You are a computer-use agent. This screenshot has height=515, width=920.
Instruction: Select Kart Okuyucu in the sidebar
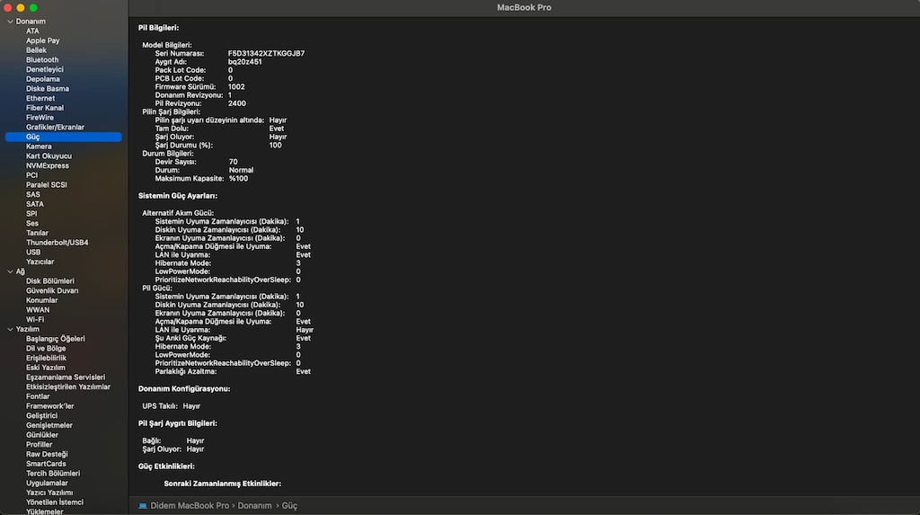tap(49, 155)
